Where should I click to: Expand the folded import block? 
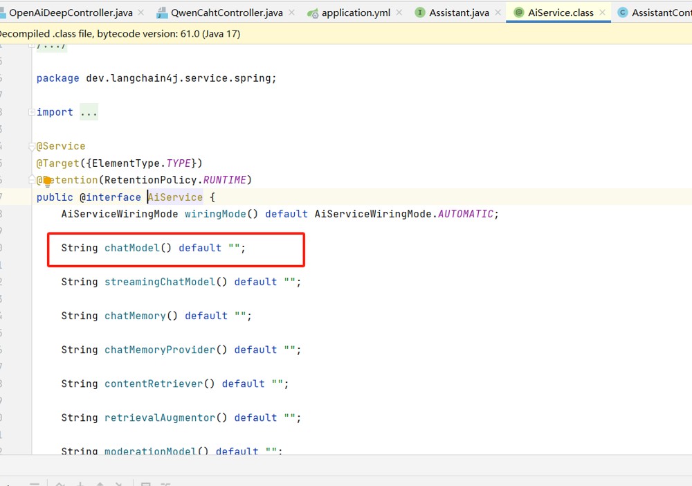(32, 112)
